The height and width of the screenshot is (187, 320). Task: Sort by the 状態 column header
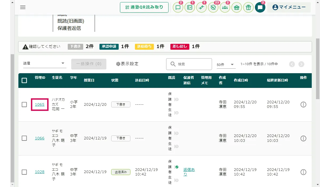point(115,80)
